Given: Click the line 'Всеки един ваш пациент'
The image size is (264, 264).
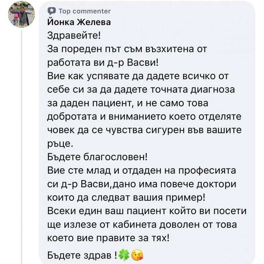Looking at the screenshot, I should tap(147, 211).
